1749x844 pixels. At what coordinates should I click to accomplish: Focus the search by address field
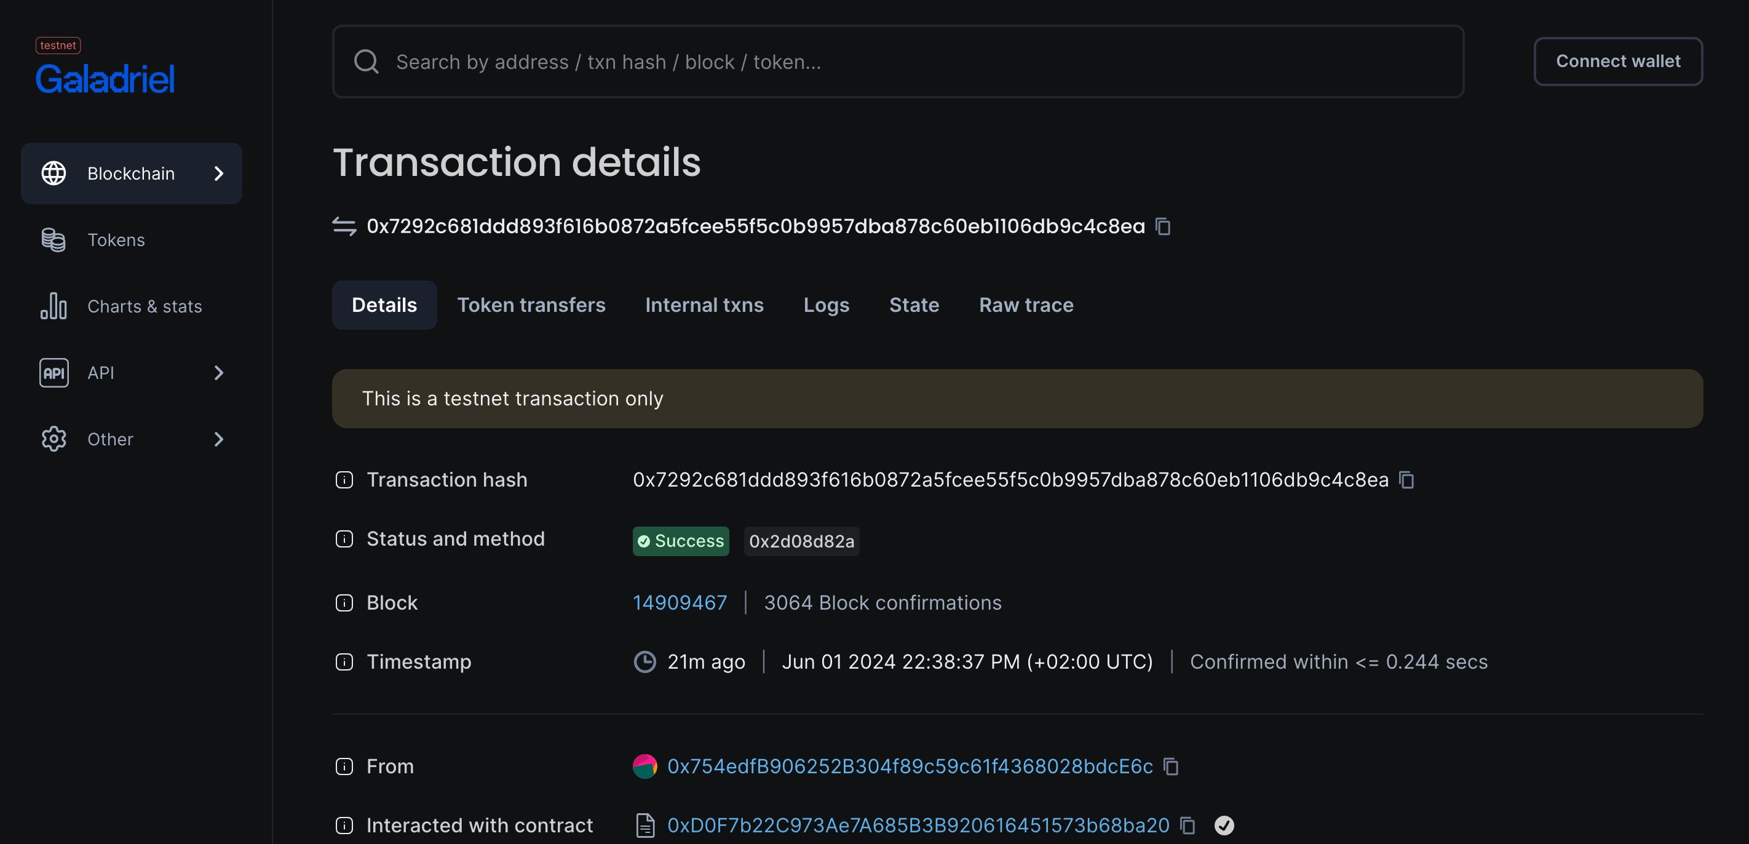[898, 62]
